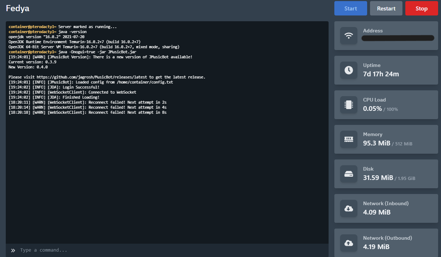Click the cloud icon on Network Inbound card
This screenshot has height=257, width=441.
(348, 208)
